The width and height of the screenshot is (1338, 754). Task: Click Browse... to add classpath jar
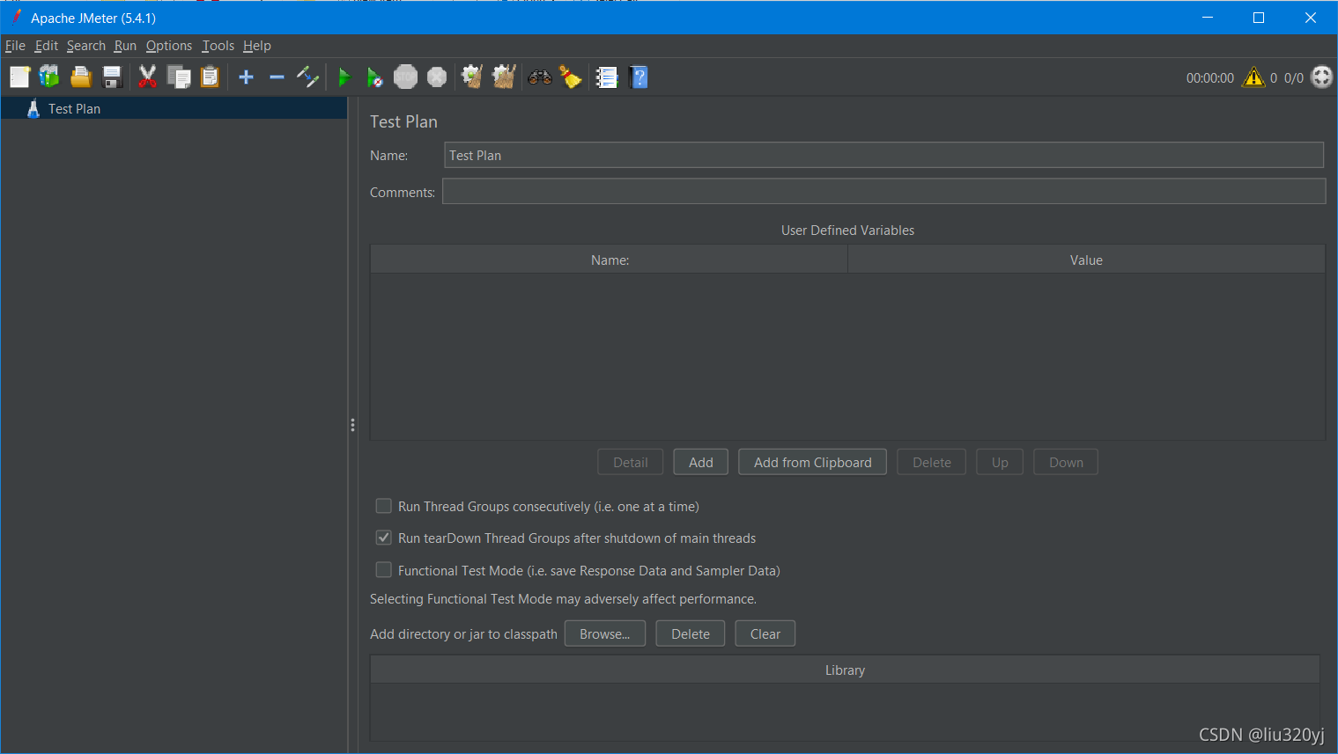605,633
